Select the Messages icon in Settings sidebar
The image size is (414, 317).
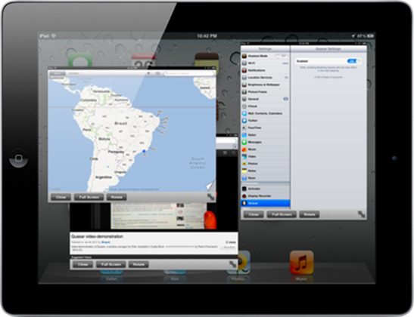pos(244,142)
